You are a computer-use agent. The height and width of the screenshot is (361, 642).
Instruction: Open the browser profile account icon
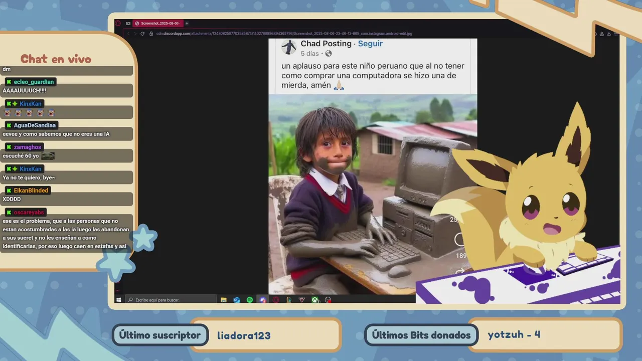602,34
